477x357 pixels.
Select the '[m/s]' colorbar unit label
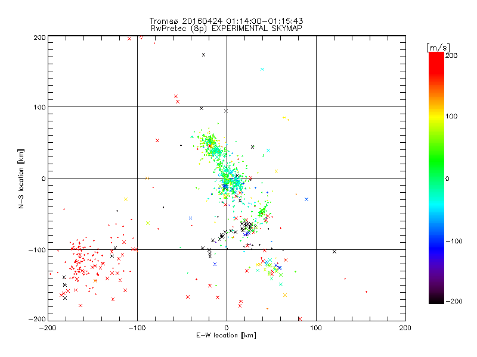pos(438,48)
